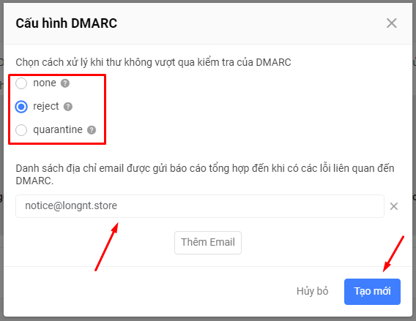This screenshot has width=416, height=321.
Task: Click the Thêm Email button
Action: [x=208, y=243]
